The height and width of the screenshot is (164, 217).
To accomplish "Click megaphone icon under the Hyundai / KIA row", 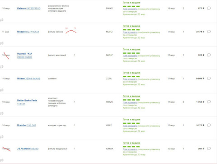I will (2, 66).
